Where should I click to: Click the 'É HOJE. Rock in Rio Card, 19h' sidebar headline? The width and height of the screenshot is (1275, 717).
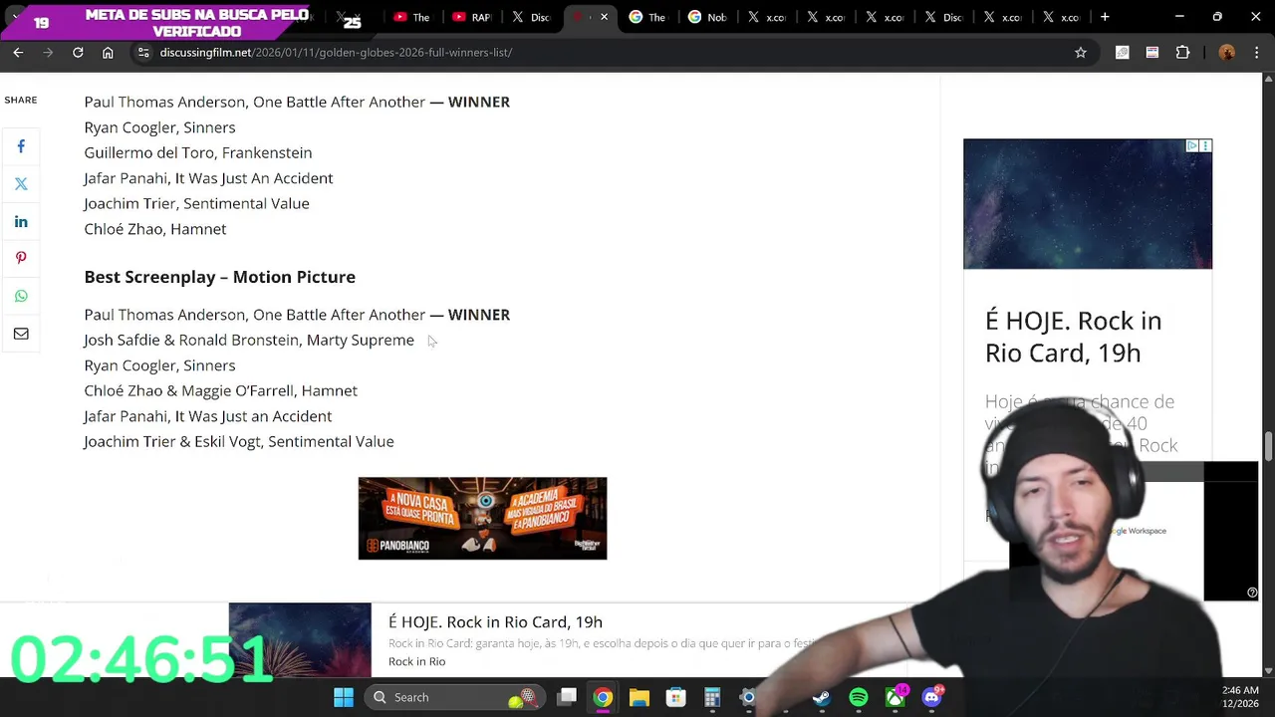[1073, 337]
